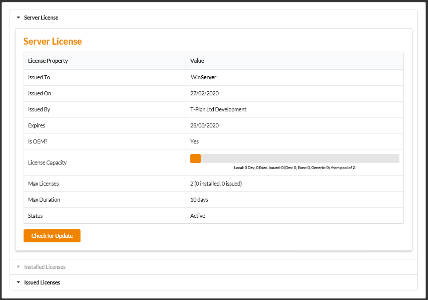
Task: Click the orange Server License heading
Action: pyautogui.click(x=53, y=41)
